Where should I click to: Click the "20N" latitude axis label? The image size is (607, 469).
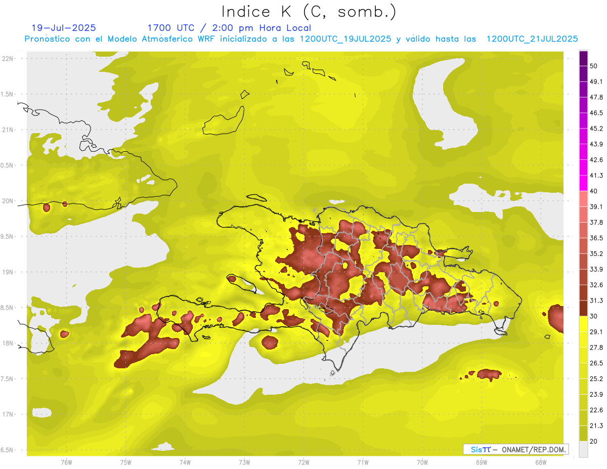[8, 201]
